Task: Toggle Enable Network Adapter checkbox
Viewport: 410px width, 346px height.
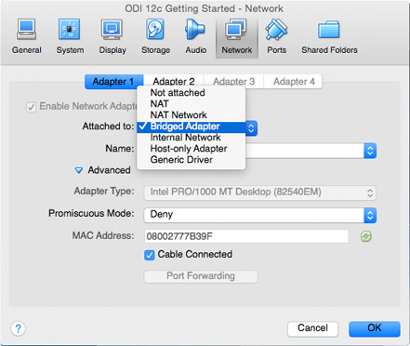Action: (31, 107)
